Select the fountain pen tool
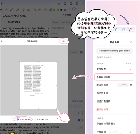Image resolution: width=140 pixels, height=134 pixels. [x=6, y=10]
